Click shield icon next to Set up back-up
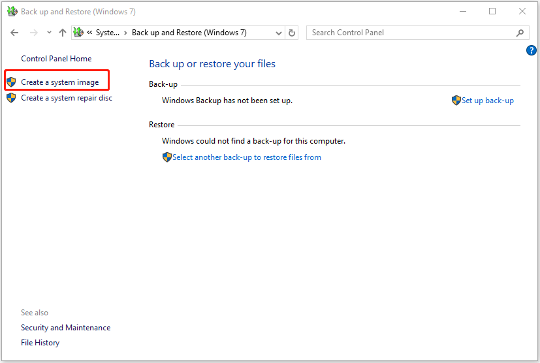540x363 pixels. [456, 101]
